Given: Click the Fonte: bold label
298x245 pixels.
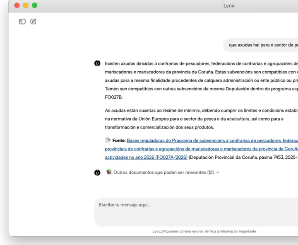Looking at the screenshot, I should click(119, 141).
